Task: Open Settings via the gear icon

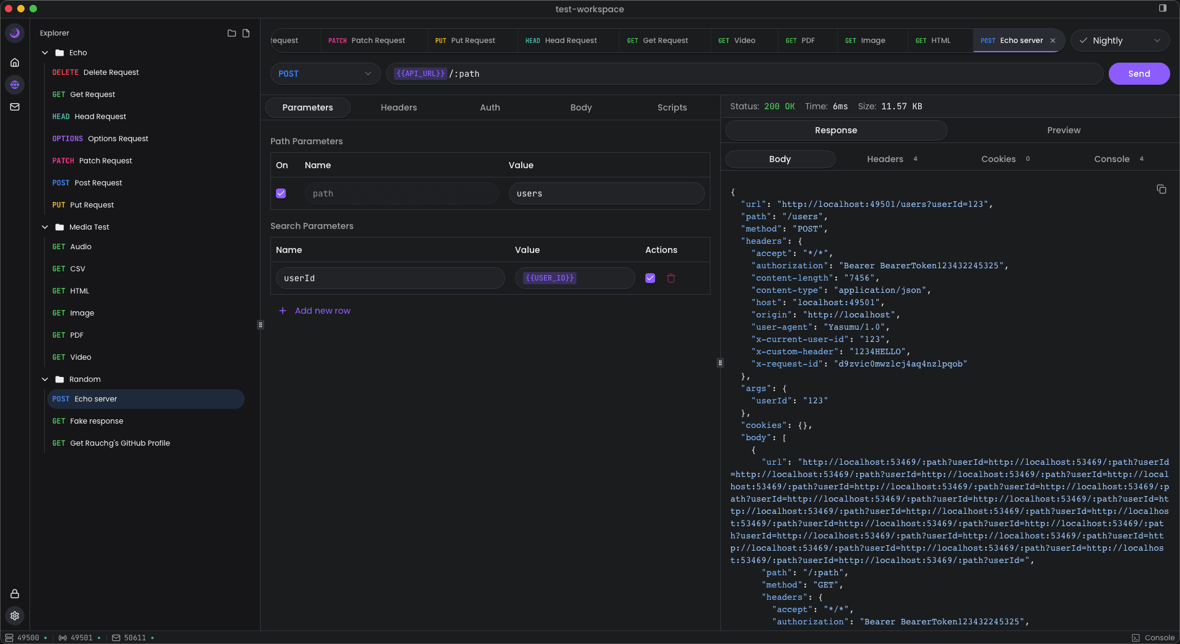Action: coord(15,616)
